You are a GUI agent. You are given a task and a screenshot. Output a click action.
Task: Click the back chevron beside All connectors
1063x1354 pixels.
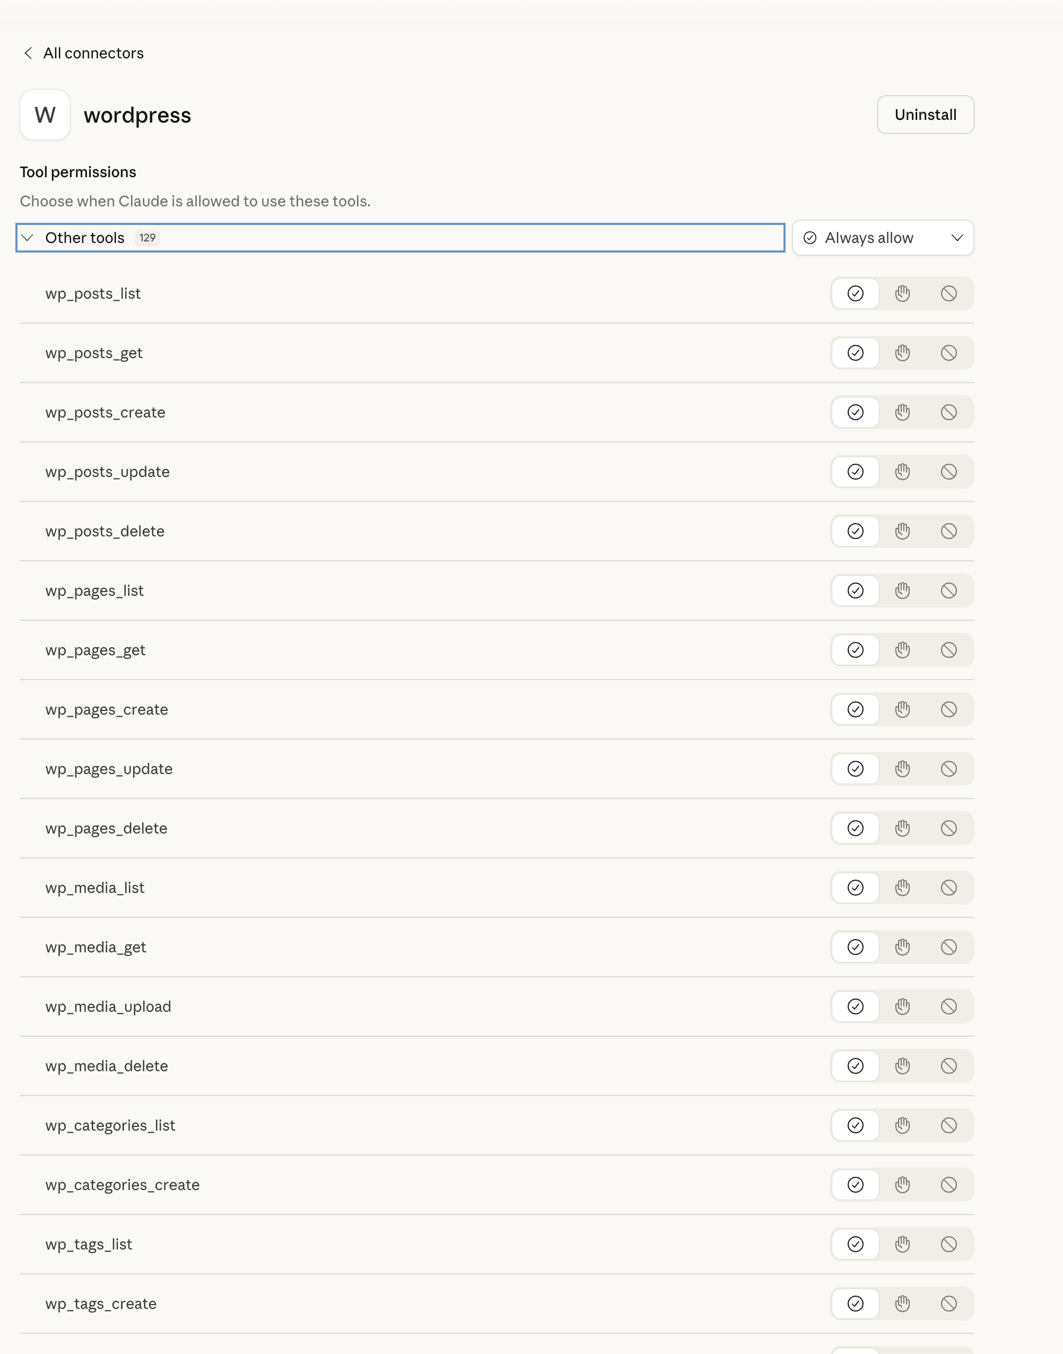(28, 53)
